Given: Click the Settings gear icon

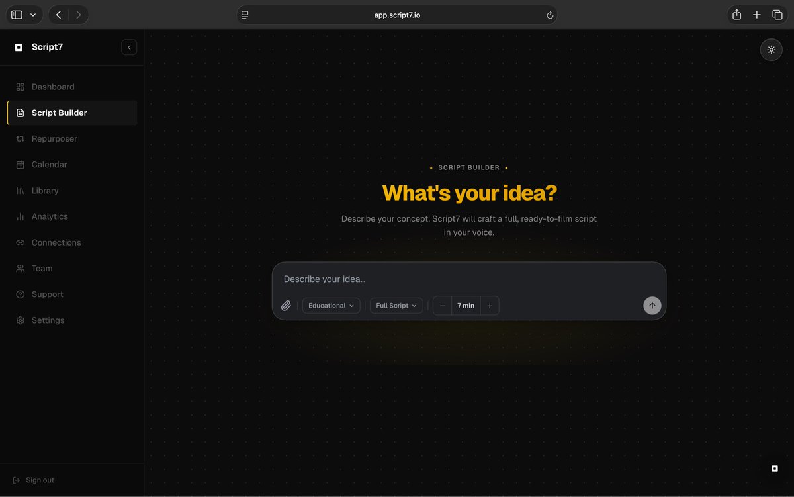Looking at the screenshot, I should click(x=20, y=320).
